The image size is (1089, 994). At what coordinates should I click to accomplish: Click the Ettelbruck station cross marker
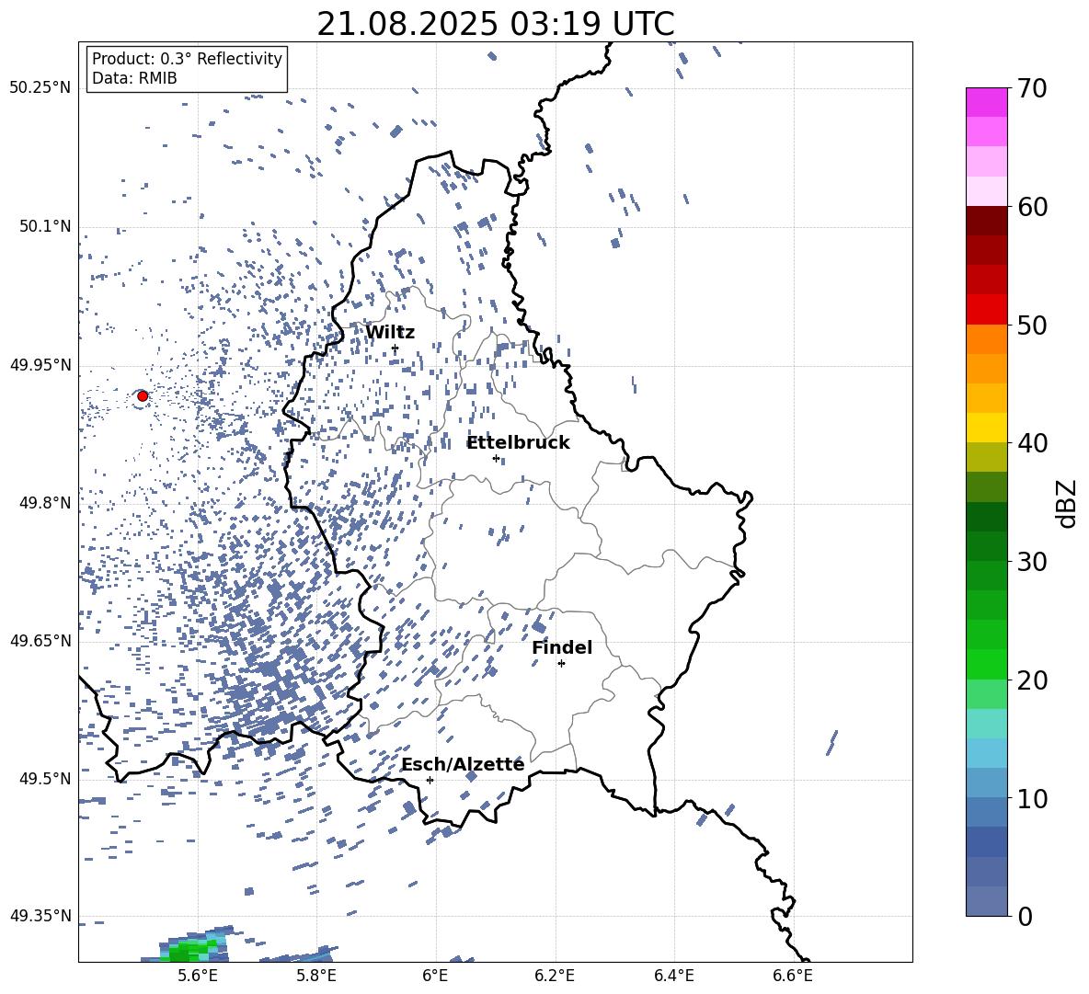[496, 458]
